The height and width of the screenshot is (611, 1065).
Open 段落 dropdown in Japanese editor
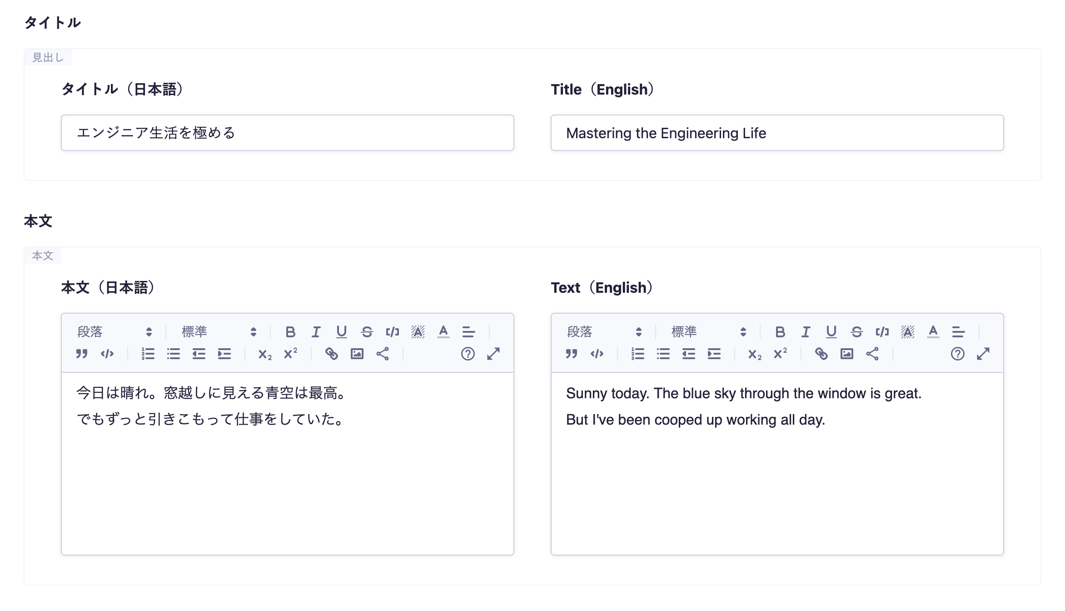point(114,332)
